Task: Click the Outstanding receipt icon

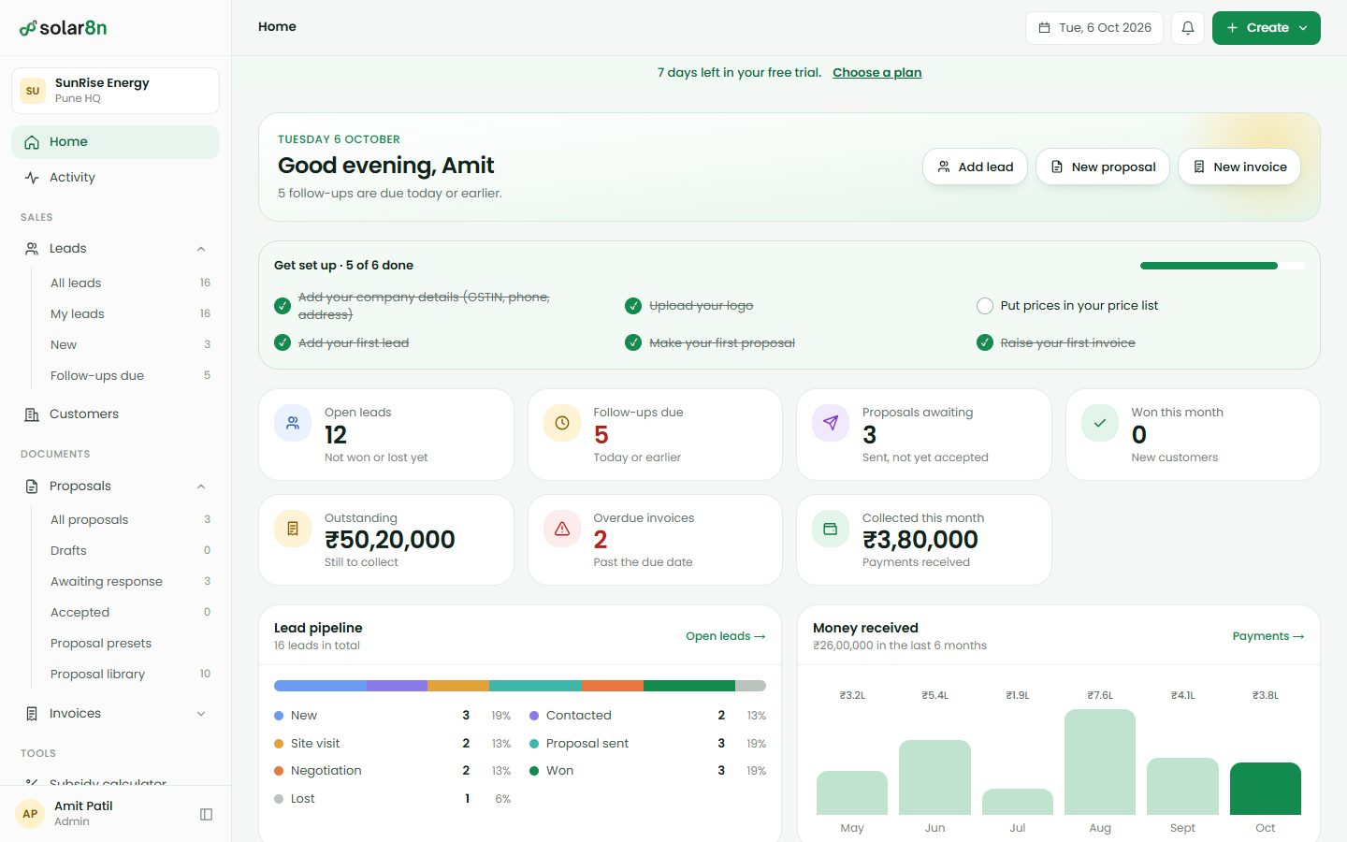Action: tap(293, 529)
